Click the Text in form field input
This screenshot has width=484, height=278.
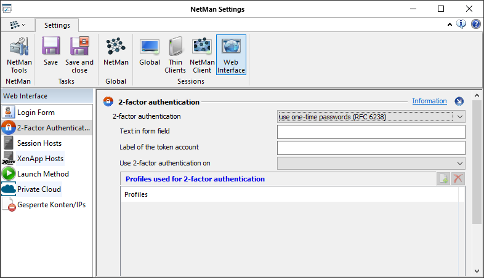tap(371, 132)
